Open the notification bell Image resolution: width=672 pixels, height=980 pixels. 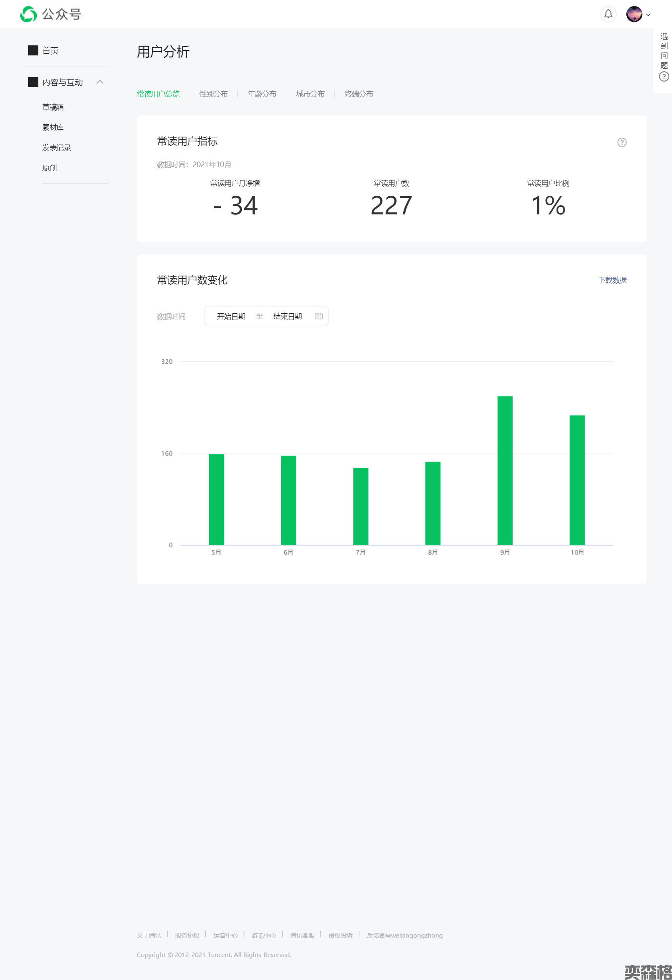(x=608, y=15)
